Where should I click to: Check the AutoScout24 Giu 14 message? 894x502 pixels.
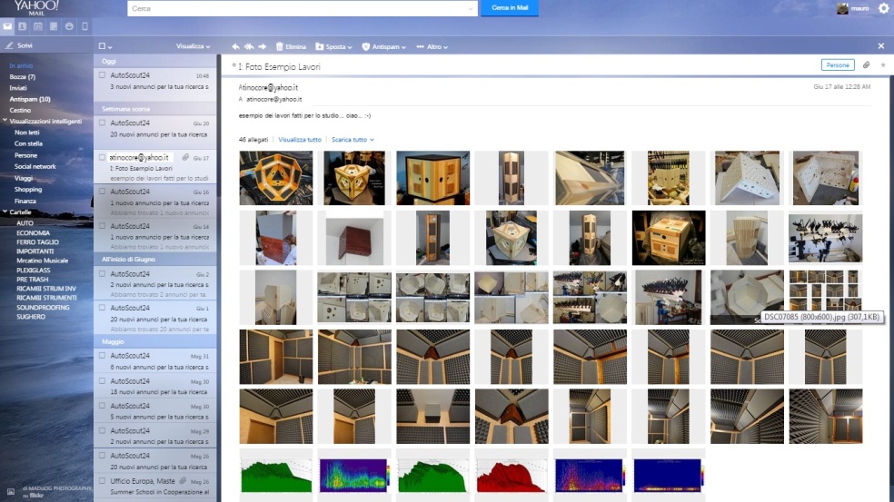pyautogui.click(x=102, y=226)
